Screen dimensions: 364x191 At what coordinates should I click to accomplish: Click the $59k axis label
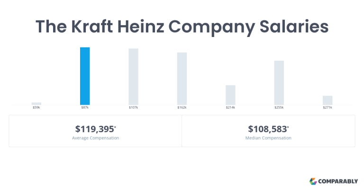(x=36, y=108)
